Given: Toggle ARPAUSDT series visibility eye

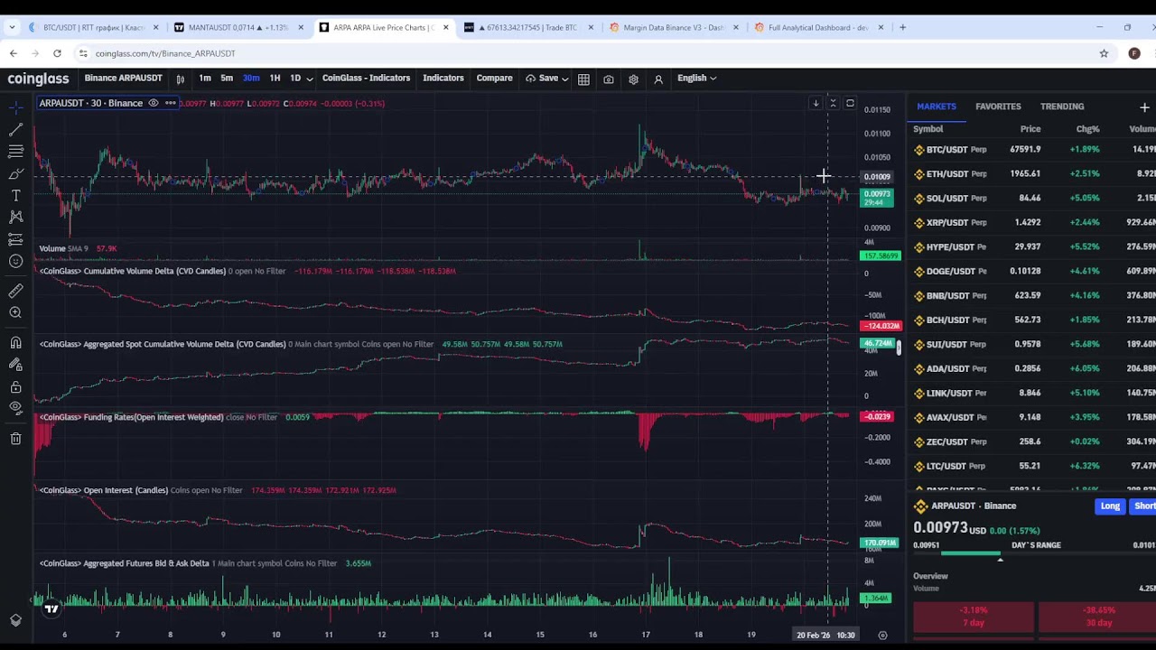Looking at the screenshot, I should (x=153, y=103).
